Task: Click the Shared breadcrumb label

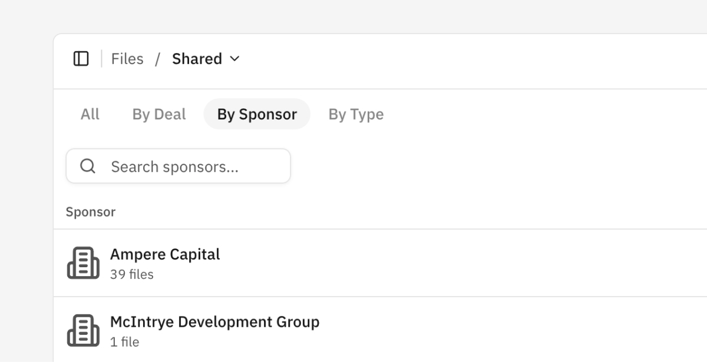Action: (197, 59)
